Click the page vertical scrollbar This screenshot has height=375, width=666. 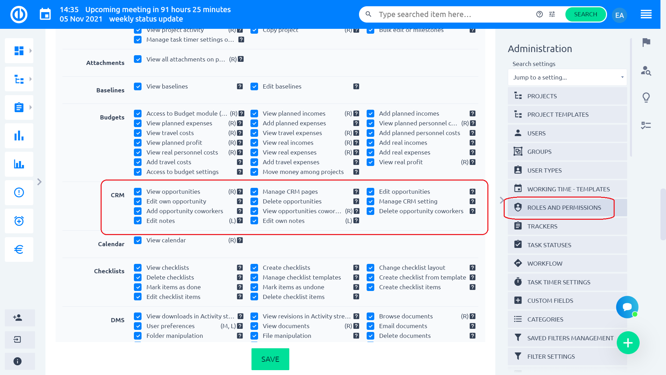tap(663, 214)
